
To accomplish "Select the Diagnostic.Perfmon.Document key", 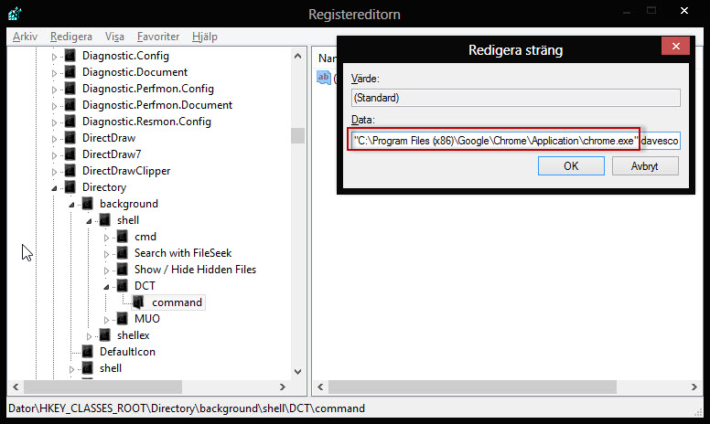I will click(157, 105).
